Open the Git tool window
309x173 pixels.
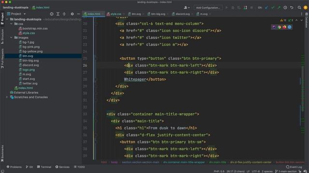click(x=29, y=167)
